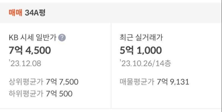Screen dimensions: 222x112
Task: Click the 34A평 size label
Action: (35, 13)
